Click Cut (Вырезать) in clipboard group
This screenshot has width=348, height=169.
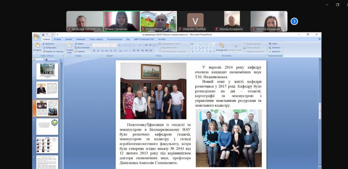coord(49,44)
